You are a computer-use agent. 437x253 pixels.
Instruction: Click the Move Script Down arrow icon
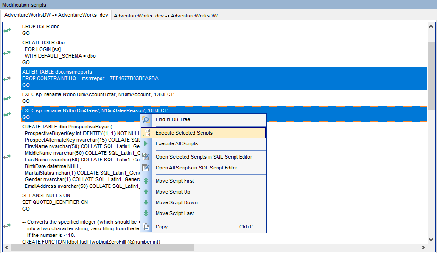point(146,202)
